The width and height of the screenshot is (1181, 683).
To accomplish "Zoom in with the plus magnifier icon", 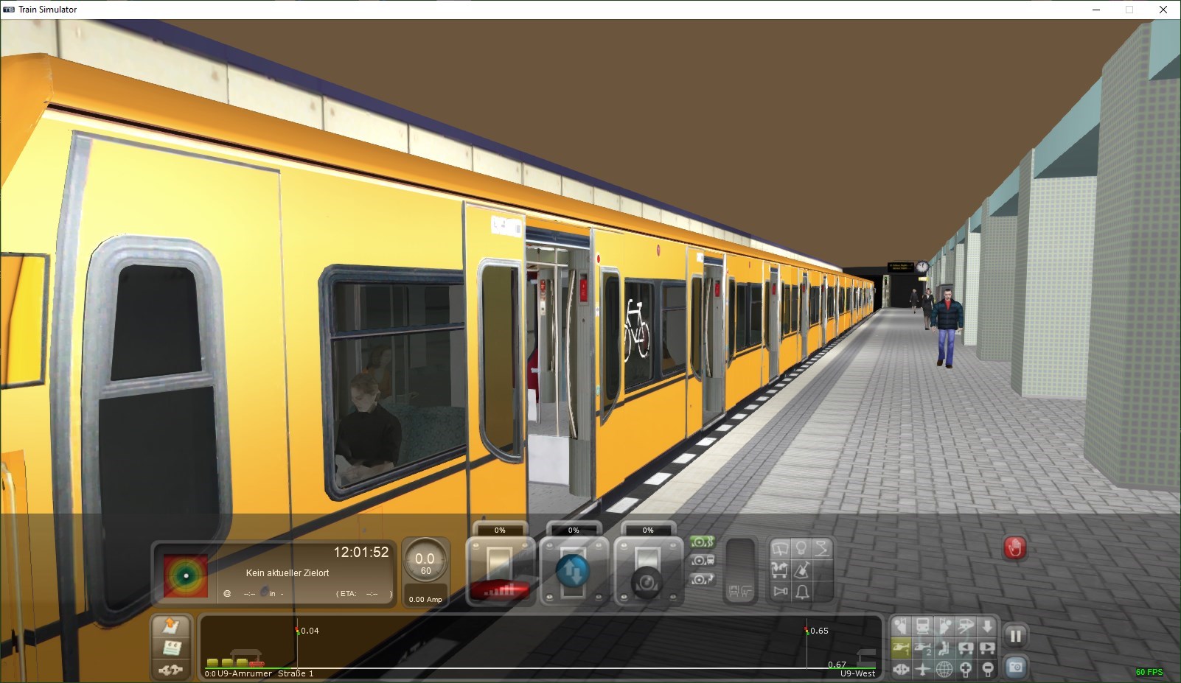I will pyautogui.click(x=965, y=669).
